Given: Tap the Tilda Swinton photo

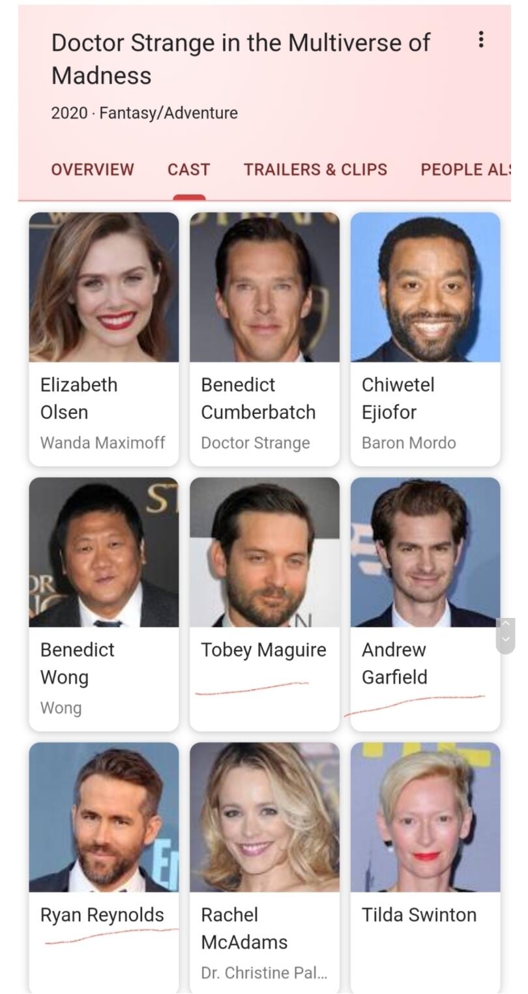Looking at the screenshot, I should 426,817.
